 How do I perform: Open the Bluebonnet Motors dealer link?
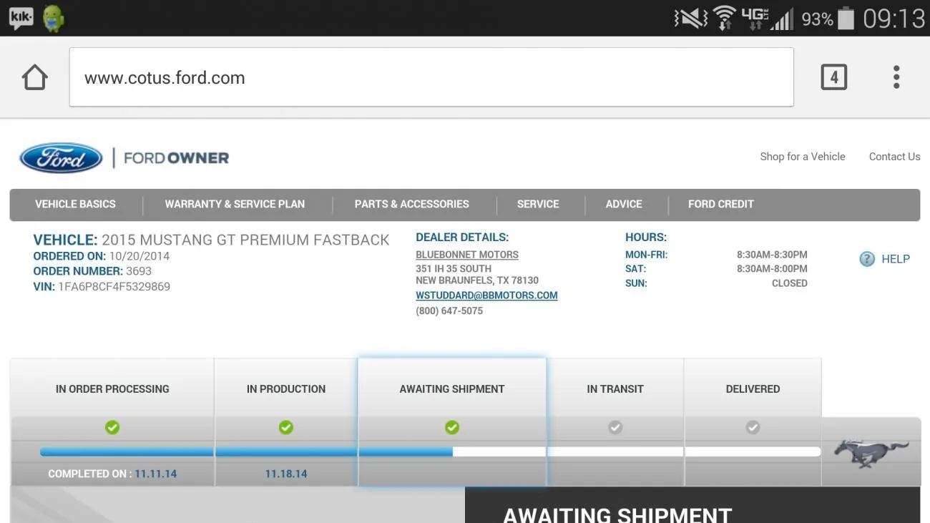click(467, 255)
